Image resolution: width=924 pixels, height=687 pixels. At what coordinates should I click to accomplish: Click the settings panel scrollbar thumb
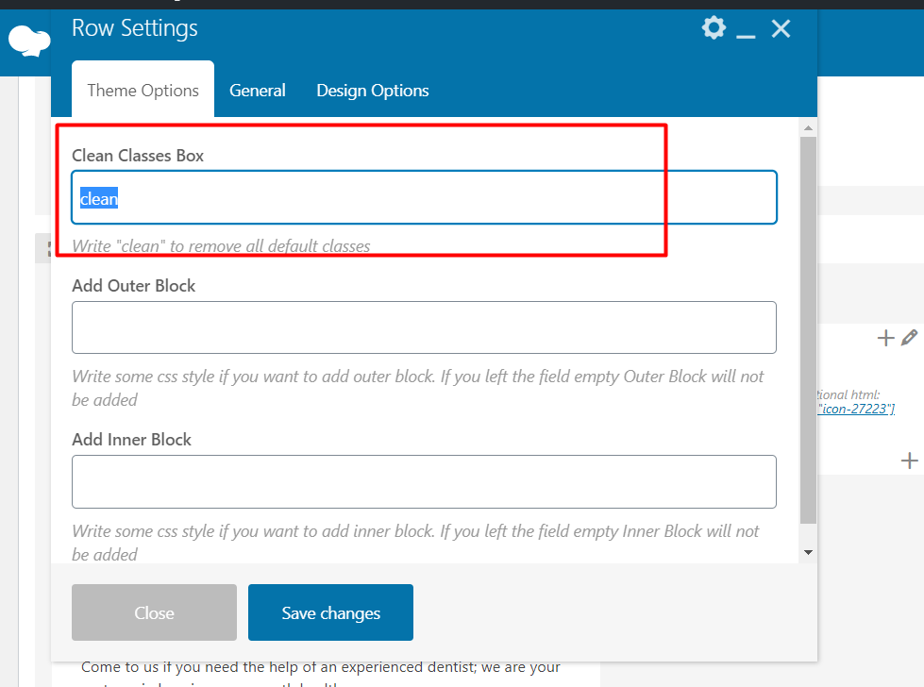coord(808,330)
